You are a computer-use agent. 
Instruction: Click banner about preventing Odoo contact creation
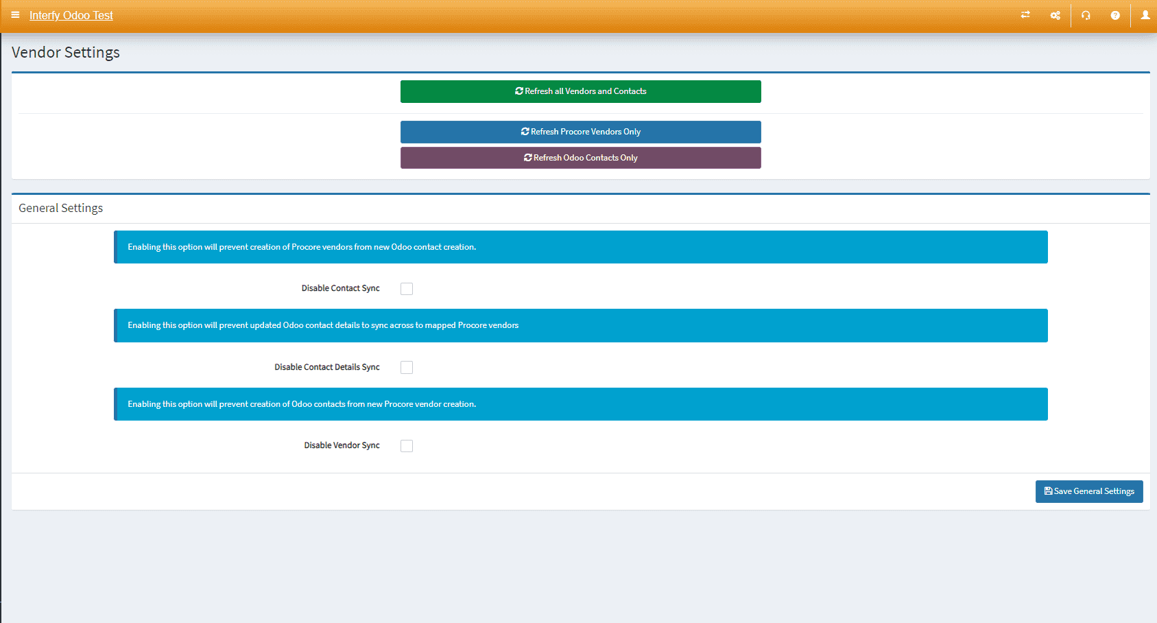coord(580,404)
